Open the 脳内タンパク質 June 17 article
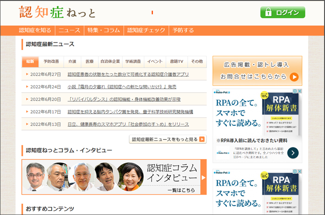This screenshot has height=215, width=325. (x=130, y=112)
